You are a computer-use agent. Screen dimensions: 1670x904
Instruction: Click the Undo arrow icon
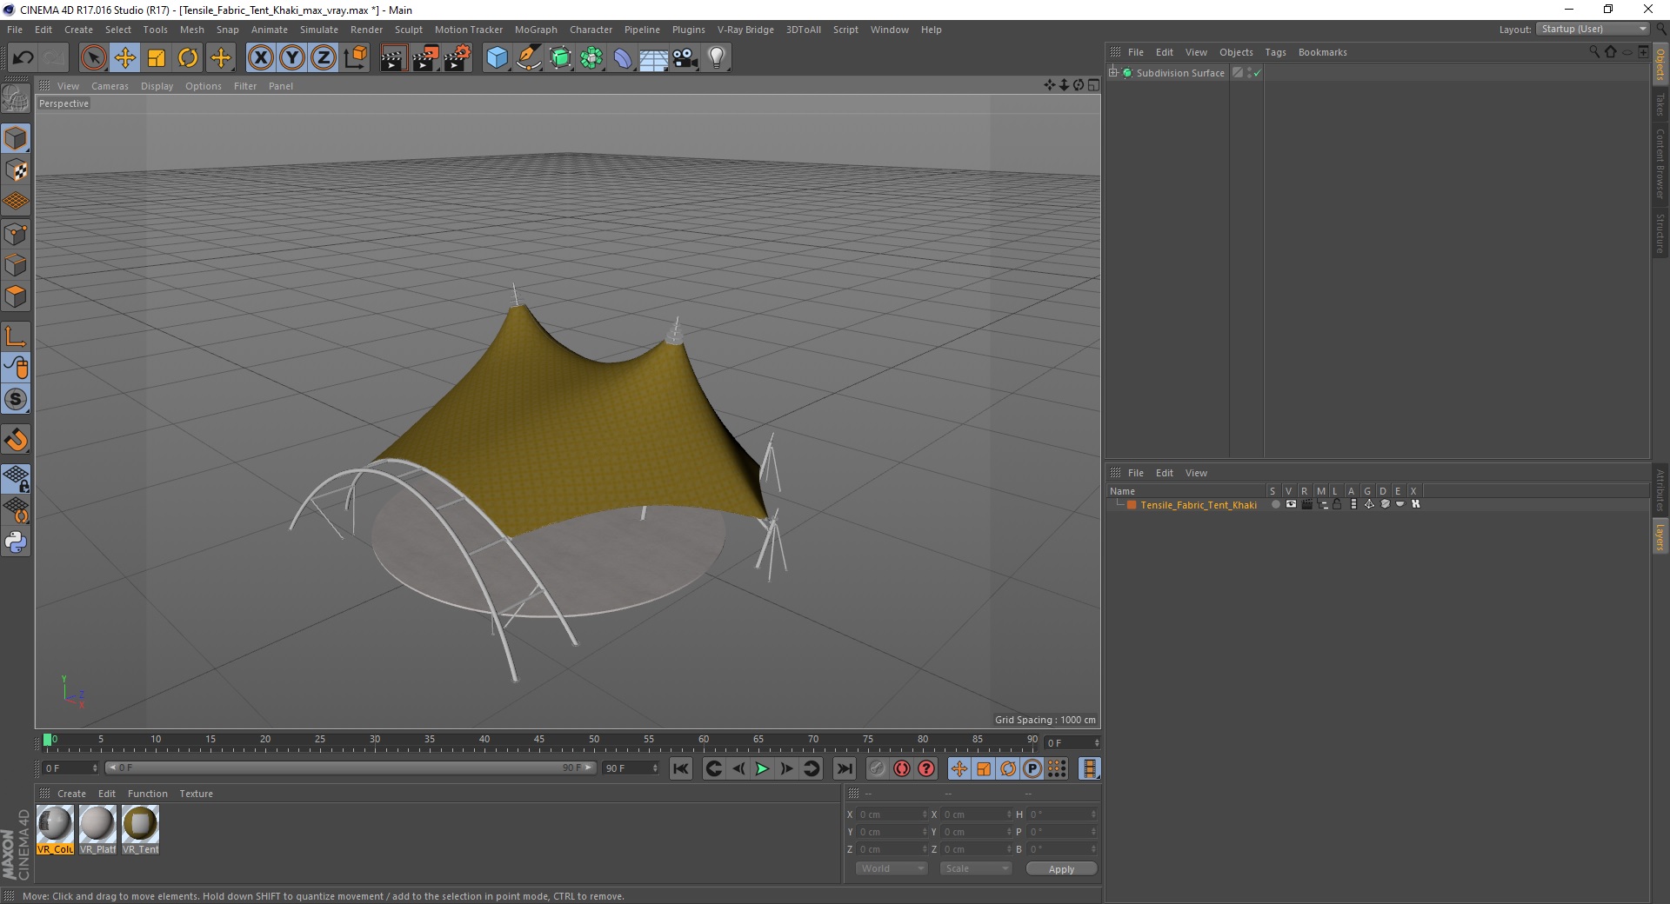pos(23,58)
